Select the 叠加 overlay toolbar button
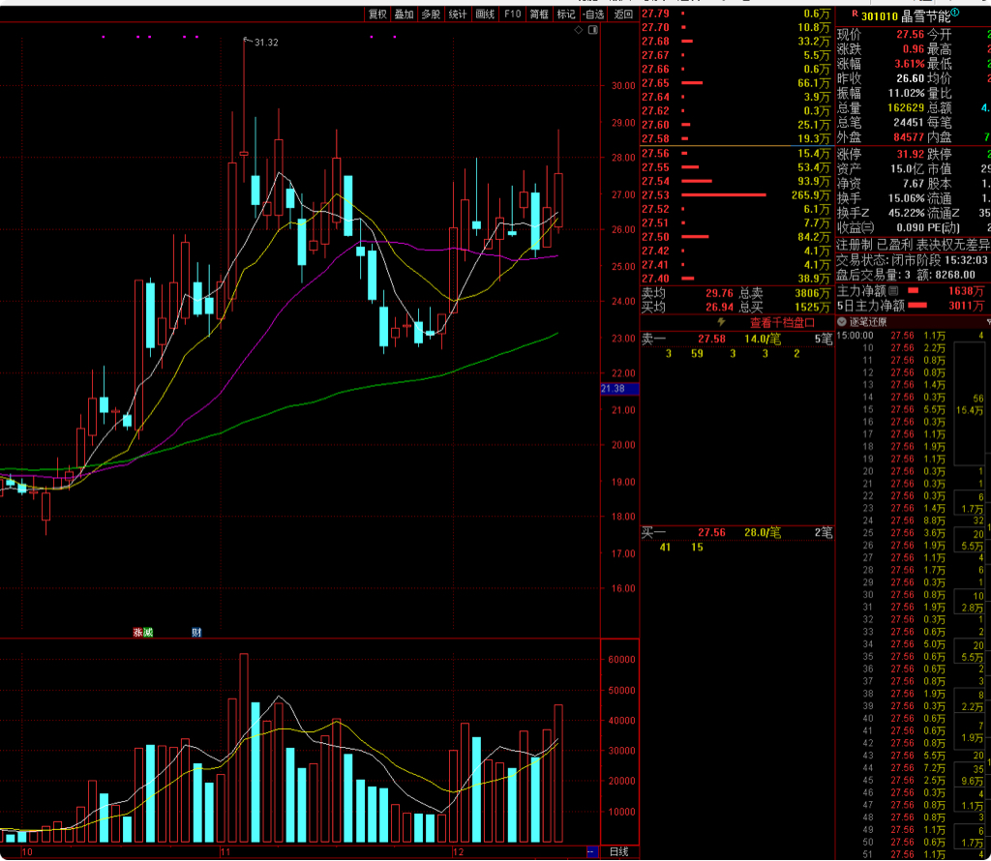This screenshot has width=991, height=861. (x=404, y=14)
